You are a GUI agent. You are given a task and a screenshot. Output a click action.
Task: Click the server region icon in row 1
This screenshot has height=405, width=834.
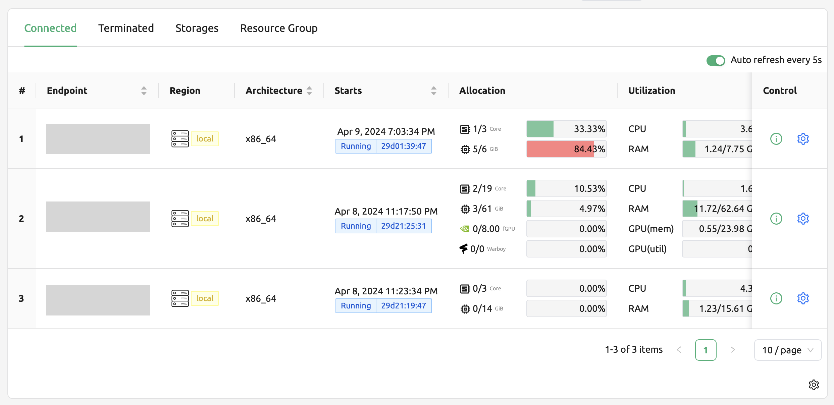(180, 139)
